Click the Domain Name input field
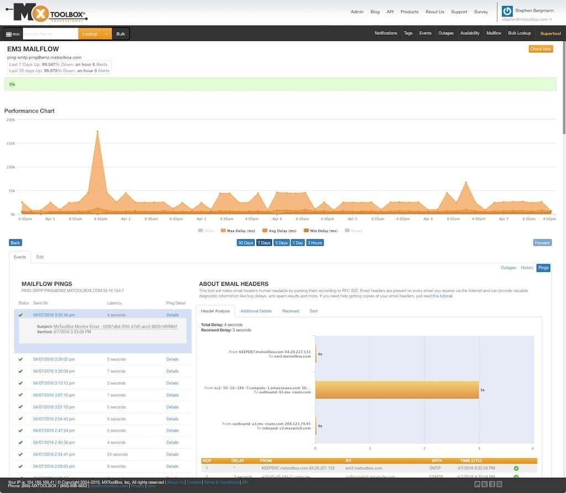This screenshot has height=493, width=566. tap(50, 34)
